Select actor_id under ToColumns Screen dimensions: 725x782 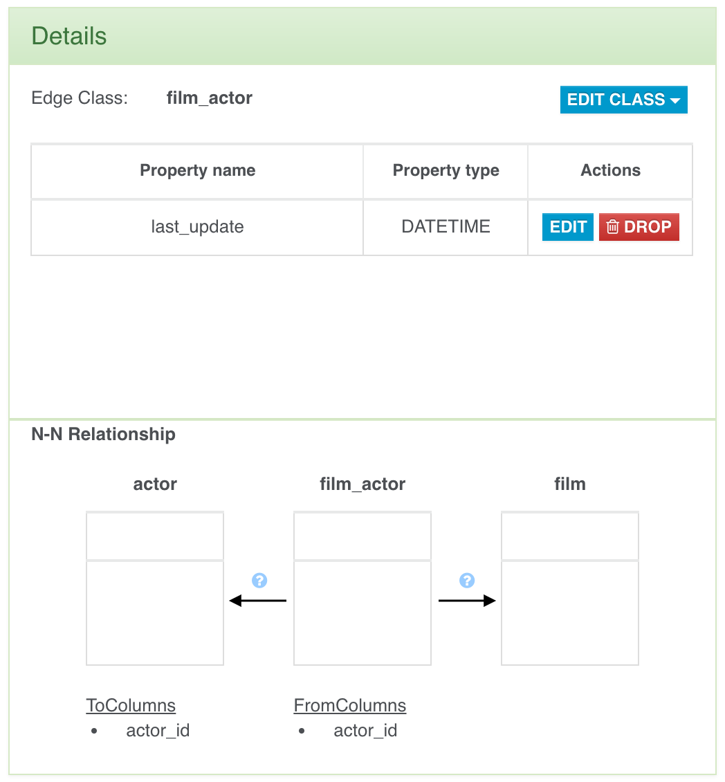(x=158, y=731)
